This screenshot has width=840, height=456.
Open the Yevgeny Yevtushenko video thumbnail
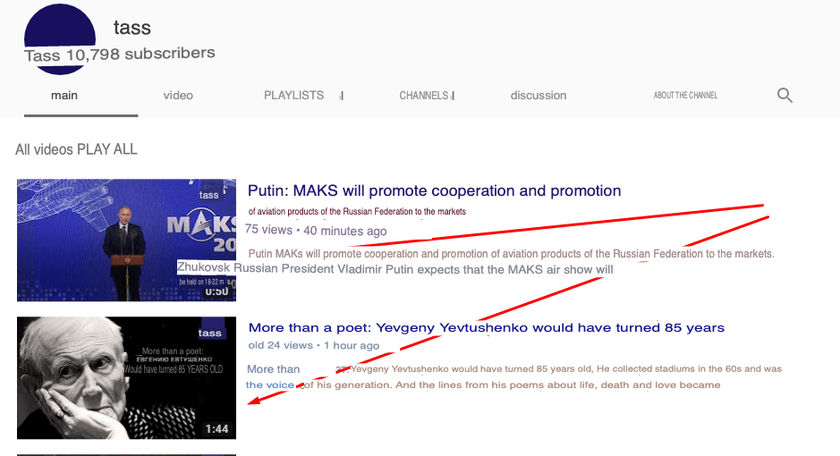click(126, 377)
